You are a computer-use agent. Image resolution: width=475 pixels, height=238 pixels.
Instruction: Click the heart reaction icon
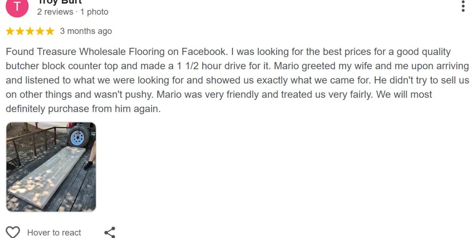click(13, 232)
